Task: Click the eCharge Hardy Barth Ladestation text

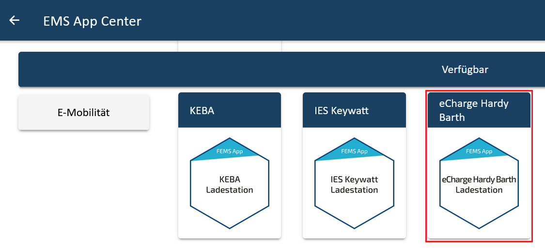Action: 479,185
